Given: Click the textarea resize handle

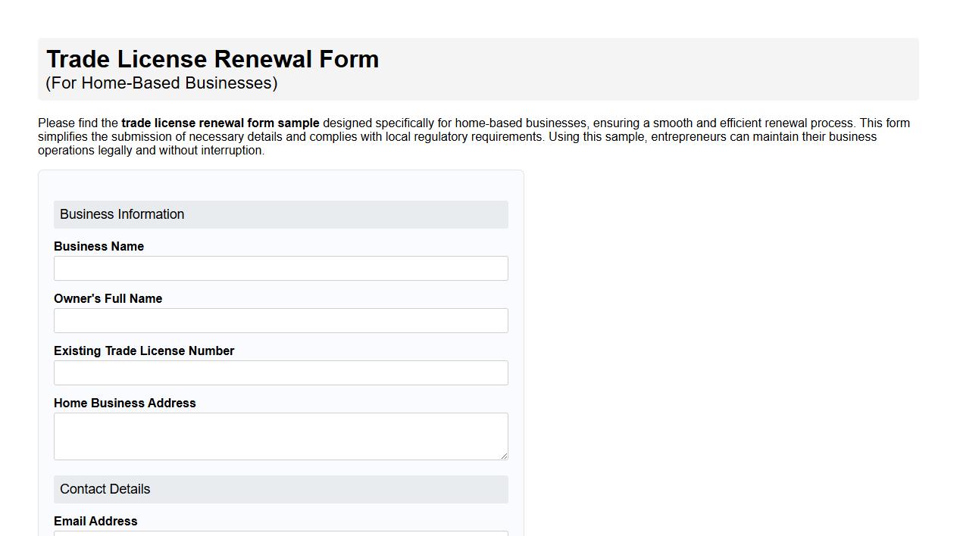Looking at the screenshot, I should point(505,456).
